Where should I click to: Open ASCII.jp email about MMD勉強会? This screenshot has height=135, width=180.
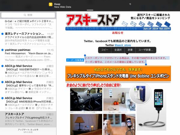click(29, 103)
